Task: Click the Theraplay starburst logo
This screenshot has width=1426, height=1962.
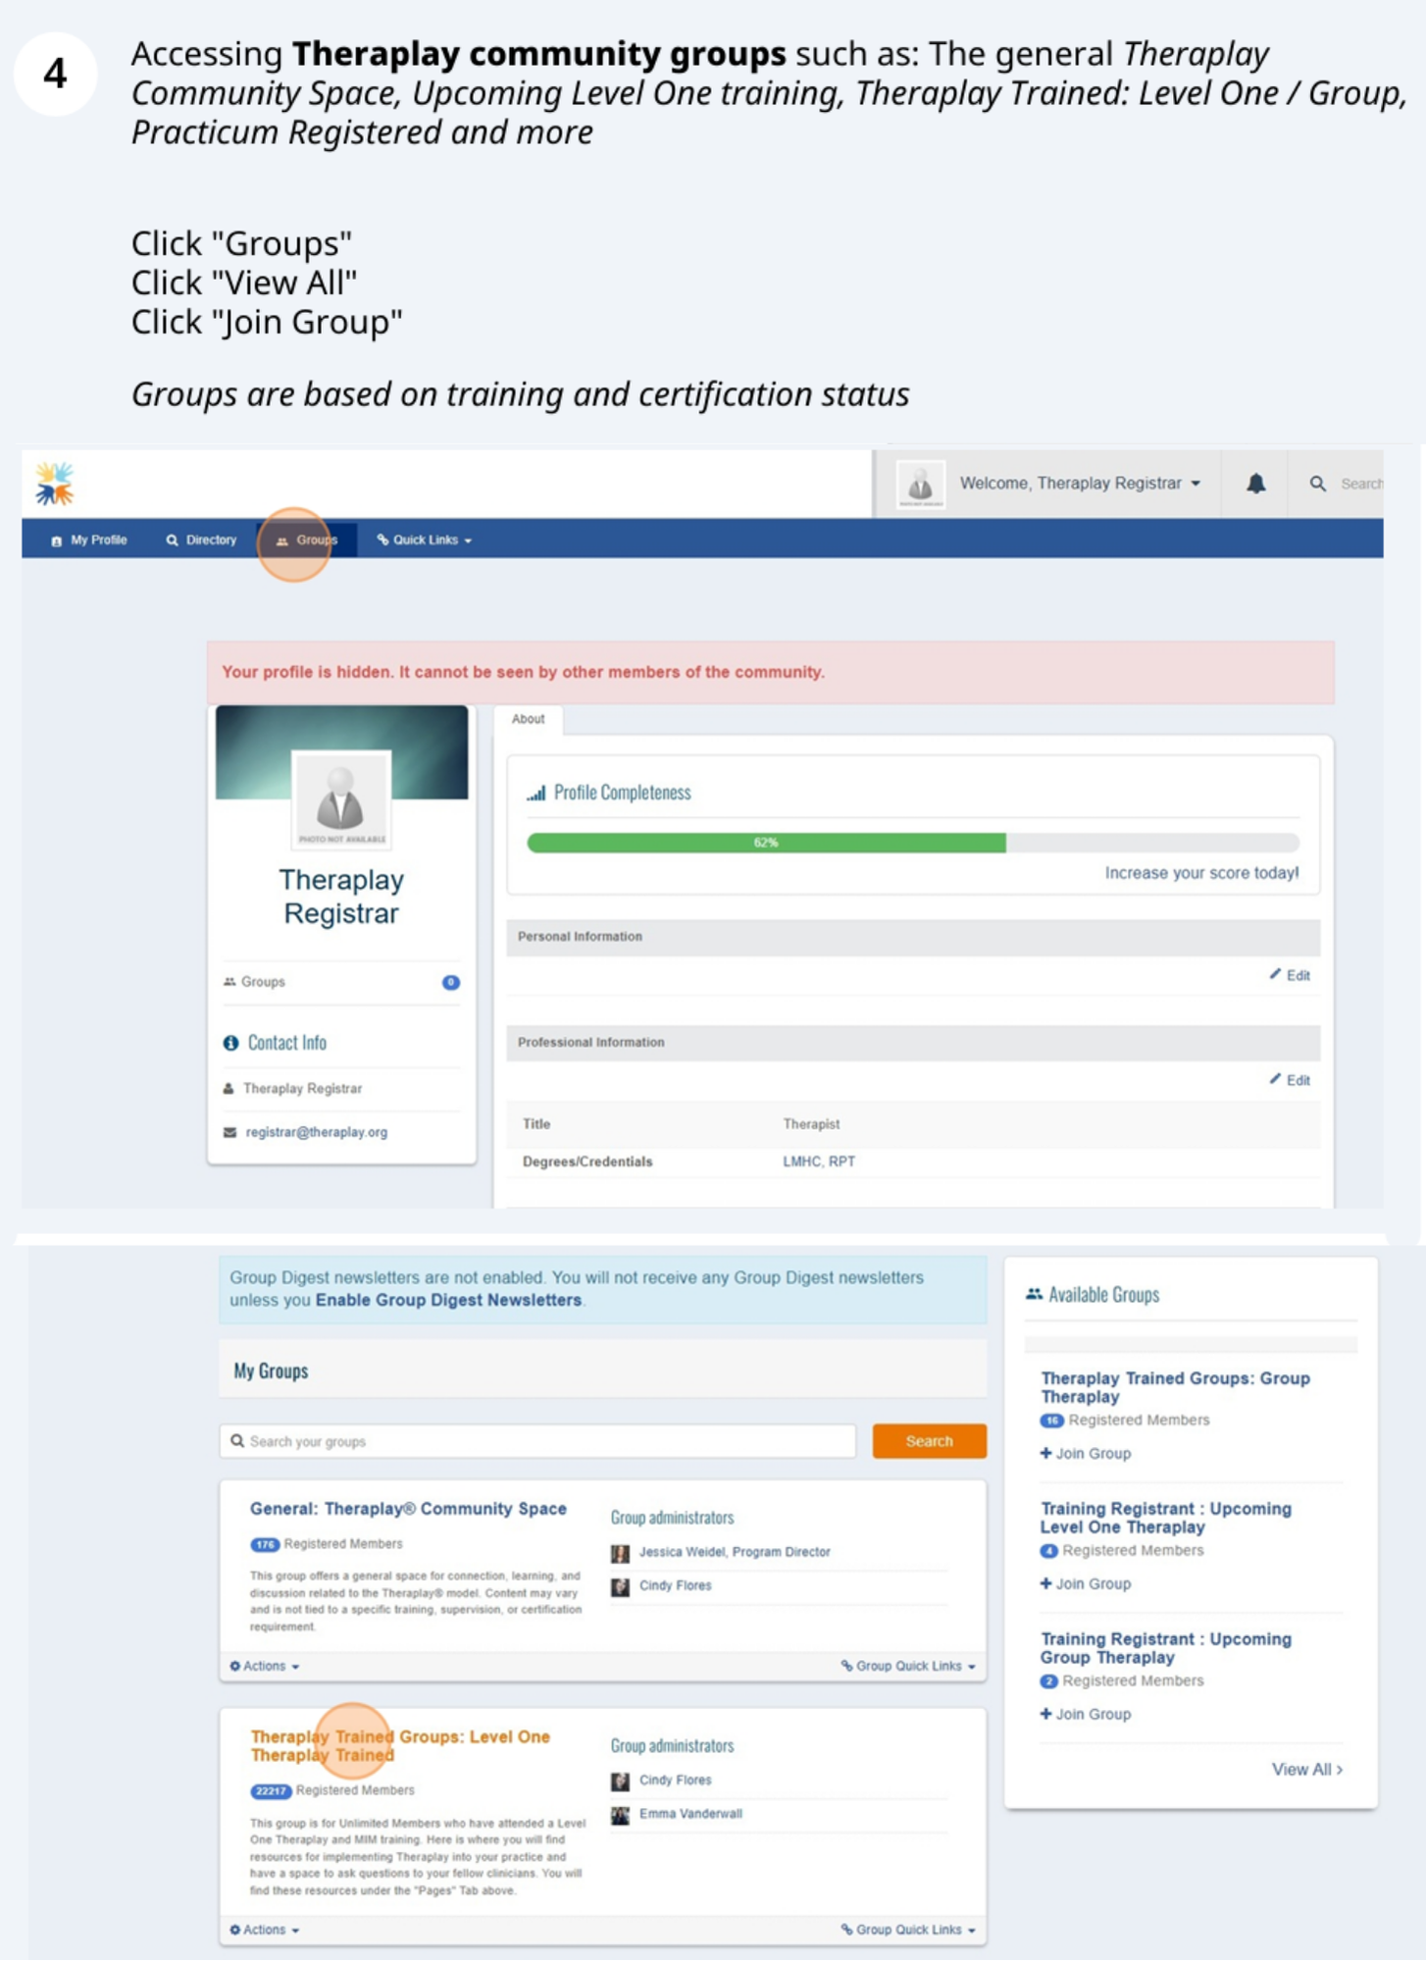Action: pyautogui.click(x=55, y=484)
